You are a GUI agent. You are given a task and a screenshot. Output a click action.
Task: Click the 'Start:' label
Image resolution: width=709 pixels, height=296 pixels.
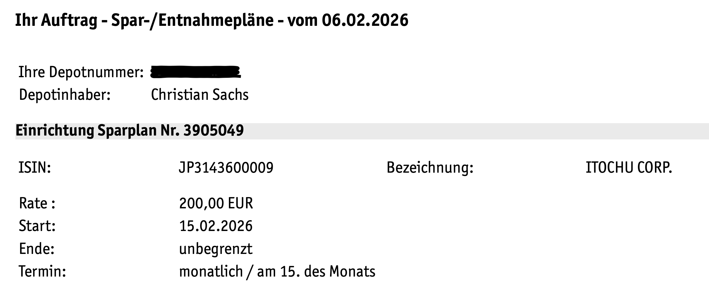coord(37,226)
